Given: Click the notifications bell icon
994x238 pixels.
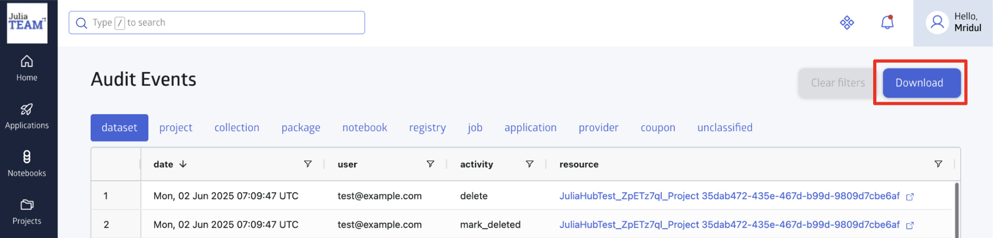Looking at the screenshot, I should (887, 23).
